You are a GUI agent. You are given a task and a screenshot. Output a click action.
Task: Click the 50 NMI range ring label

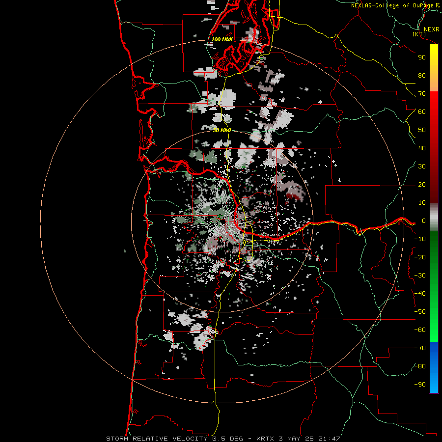222,130
